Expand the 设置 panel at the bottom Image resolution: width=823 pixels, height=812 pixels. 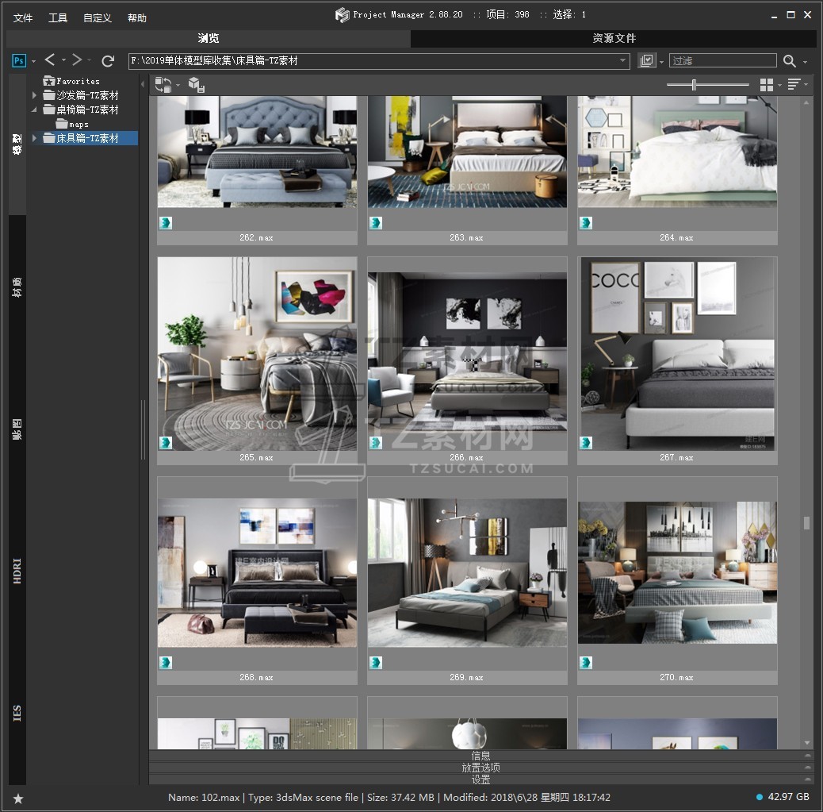(480, 779)
